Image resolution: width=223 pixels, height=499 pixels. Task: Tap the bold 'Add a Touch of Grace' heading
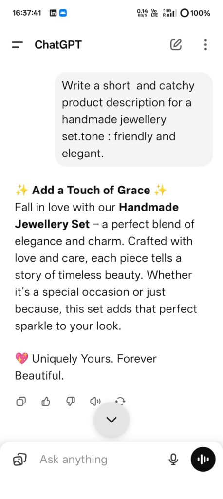[91, 191]
